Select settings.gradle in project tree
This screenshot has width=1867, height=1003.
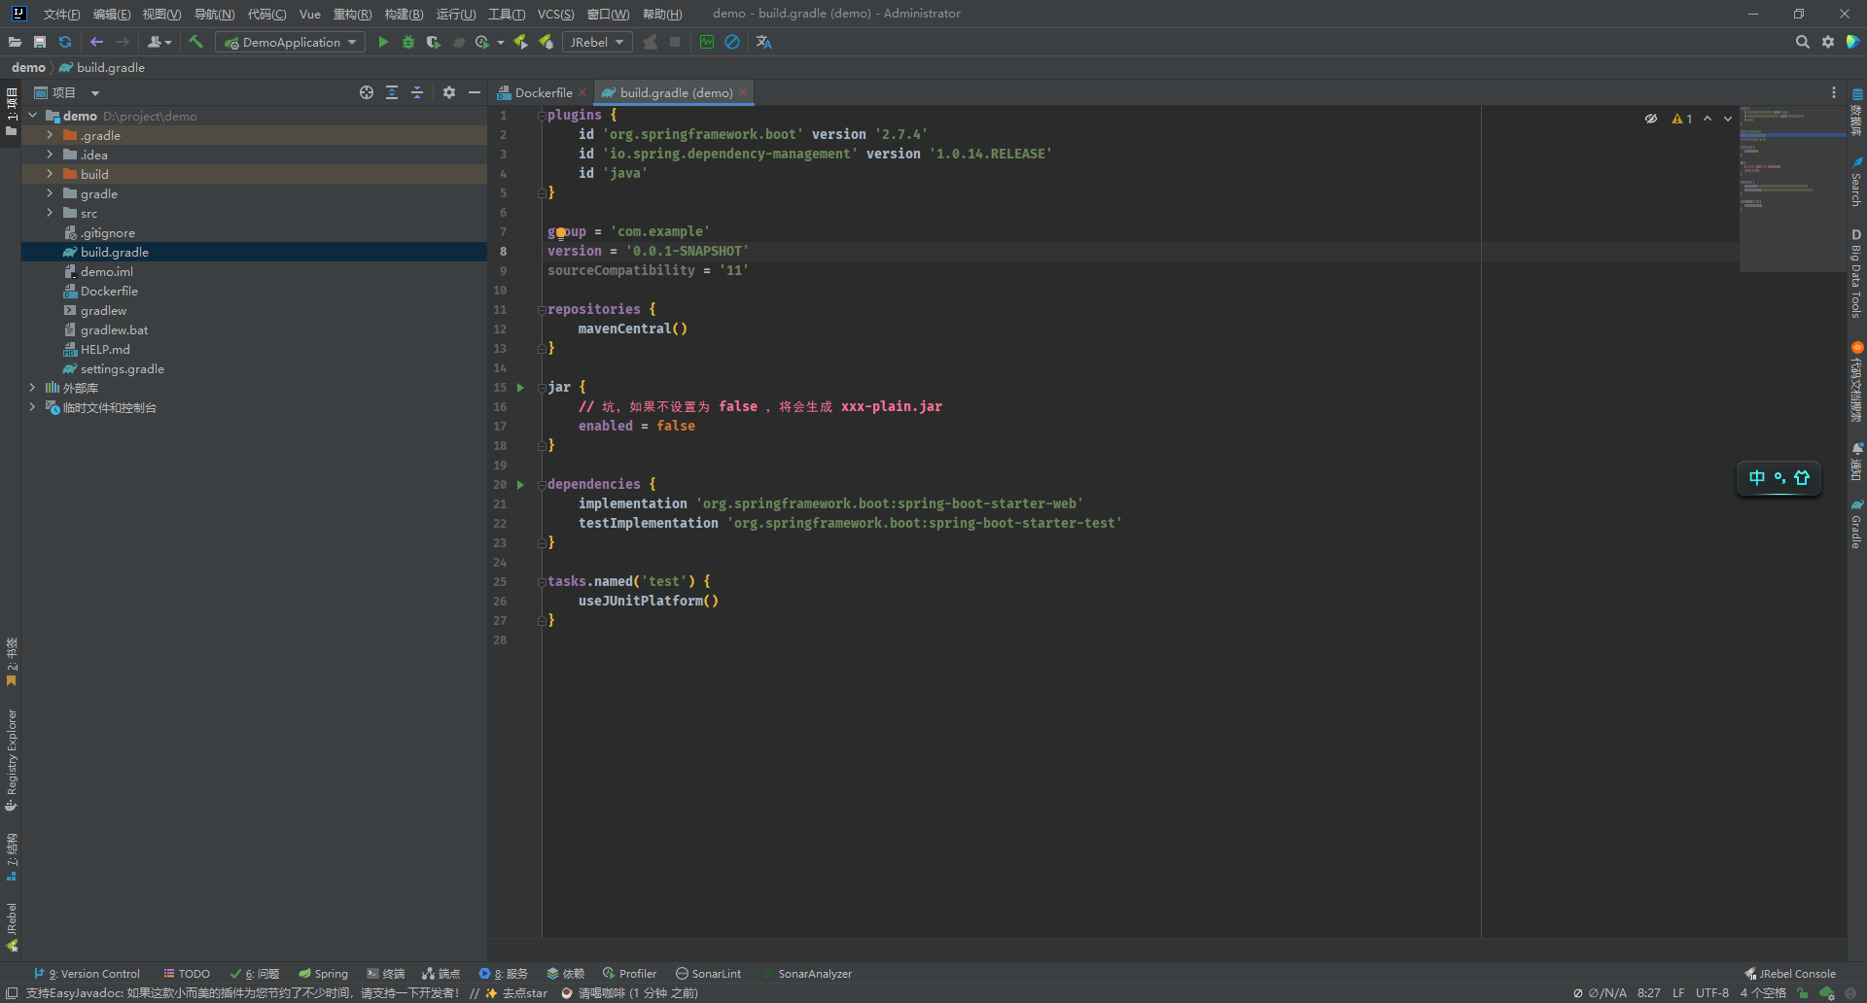pyautogui.click(x=122, y=368)
